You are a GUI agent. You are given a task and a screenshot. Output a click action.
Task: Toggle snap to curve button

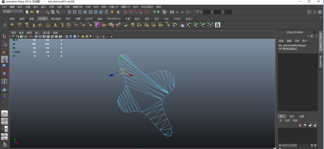coord(75,12)
